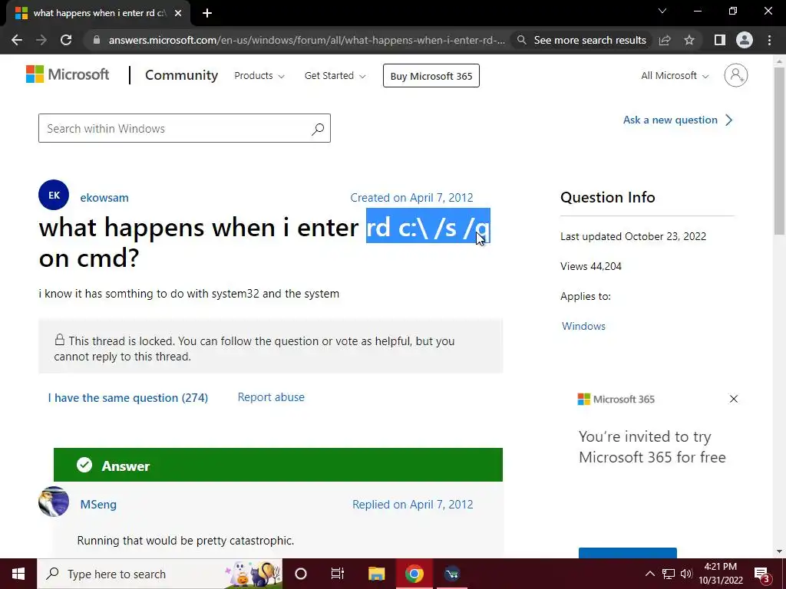Click the taskbar search box
Image resolution: width=786 pixels, height=589 pixels.
pos(160,574)
